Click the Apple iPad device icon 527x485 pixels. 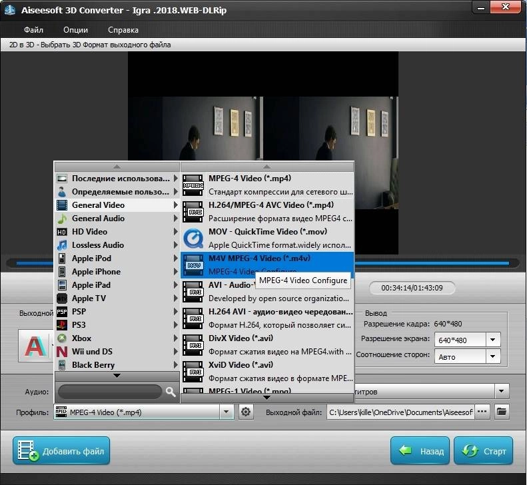tap(62, 285)
